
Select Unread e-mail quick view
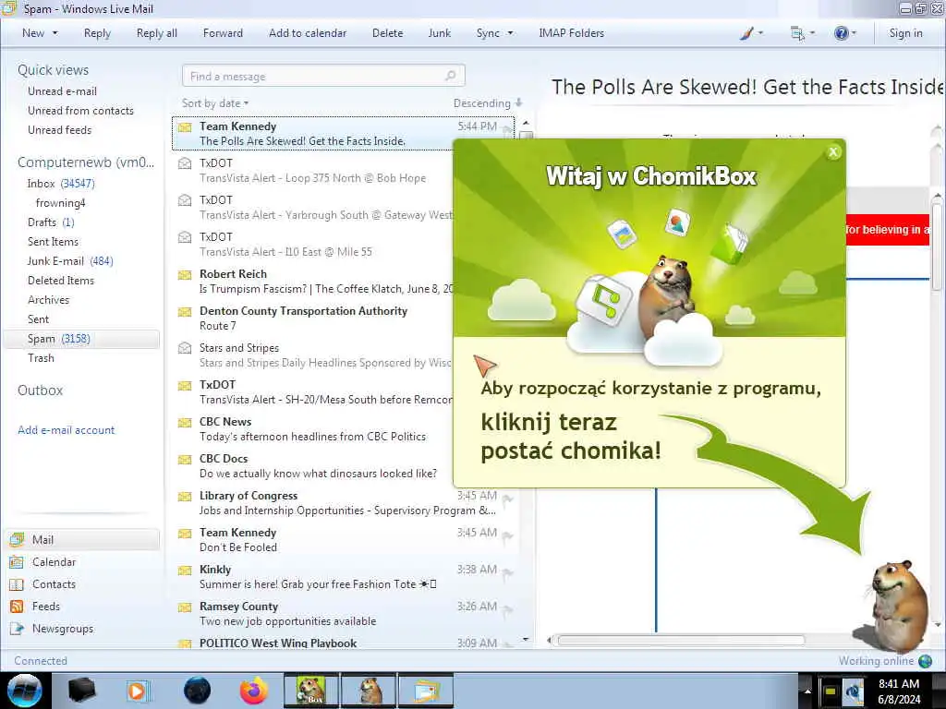62,91
